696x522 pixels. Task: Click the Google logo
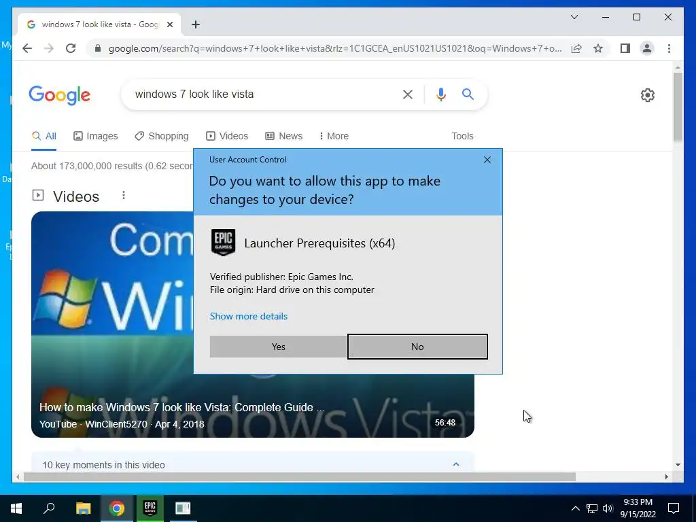click(x=60, y=95)
